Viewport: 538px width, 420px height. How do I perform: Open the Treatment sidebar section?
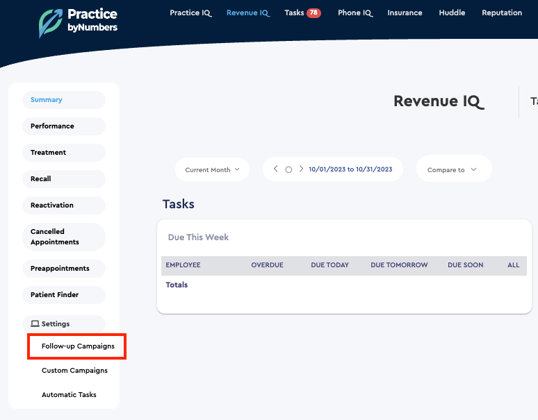click(x=49, y=153)
